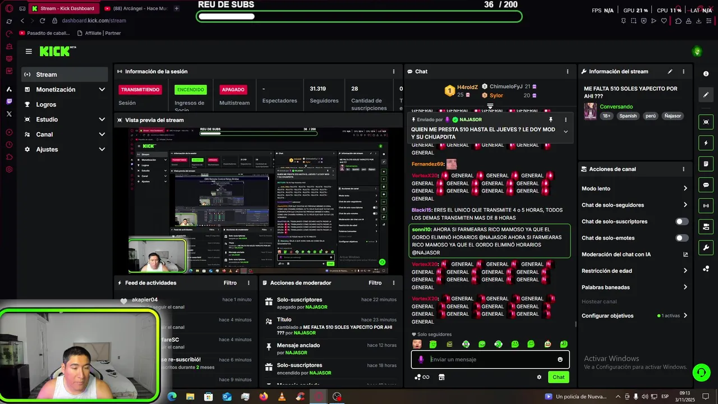Open Modo lento options arrow
The height and width of the screenshot is (404, 718).
pos(685,189)
